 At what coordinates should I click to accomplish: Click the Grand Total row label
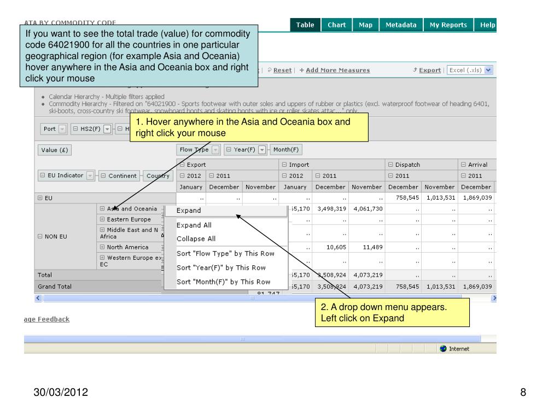point(55,287)
